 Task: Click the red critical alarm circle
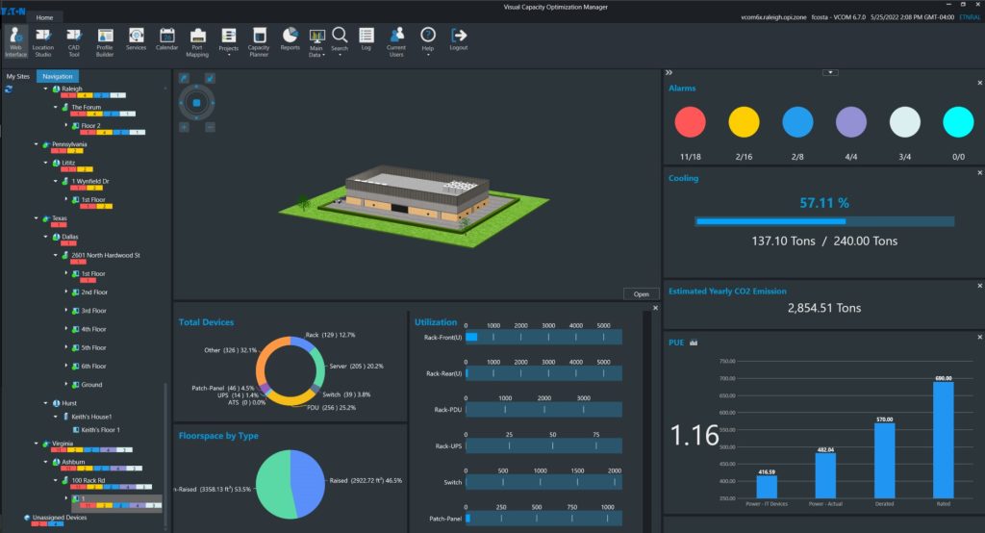tap(690, 121)
